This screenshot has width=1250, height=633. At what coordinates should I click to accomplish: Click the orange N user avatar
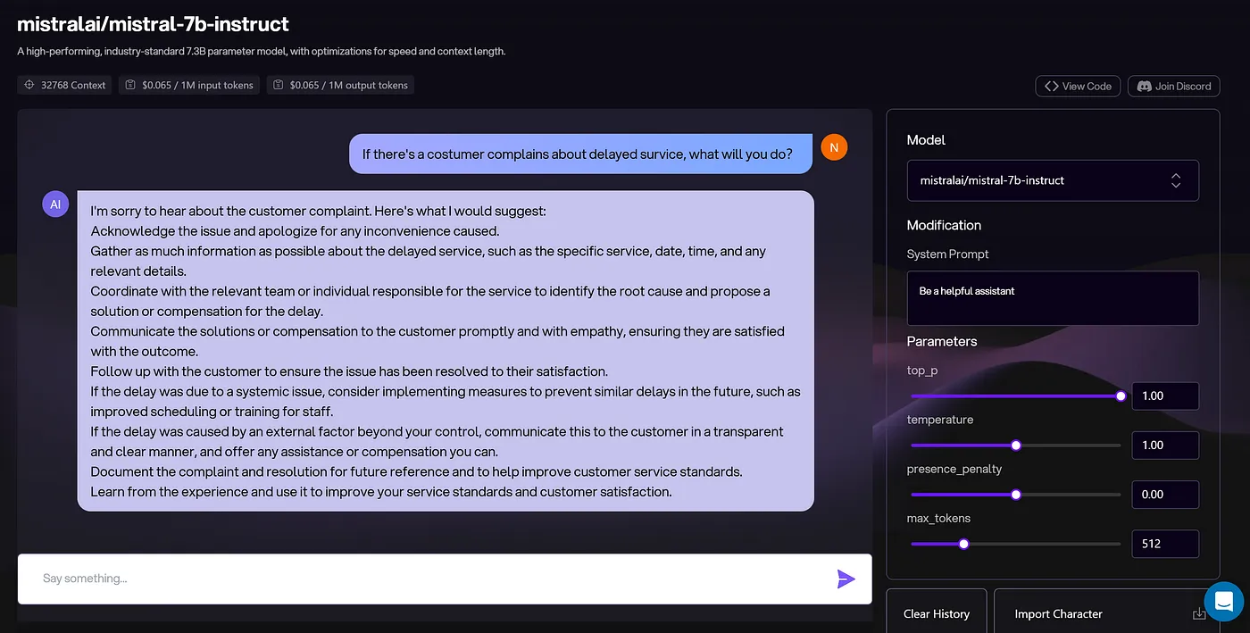[833, 147]
